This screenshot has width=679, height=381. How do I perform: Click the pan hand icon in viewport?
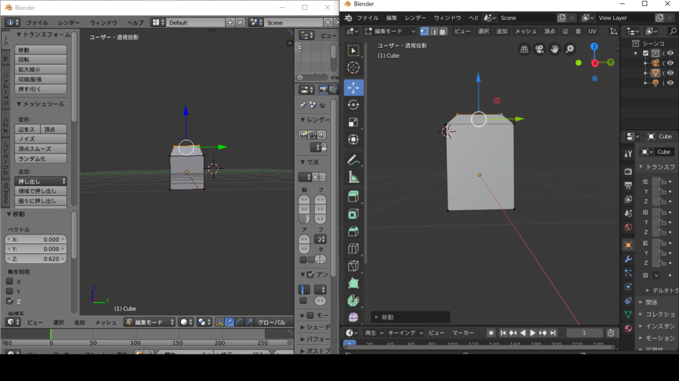point(554,49)
